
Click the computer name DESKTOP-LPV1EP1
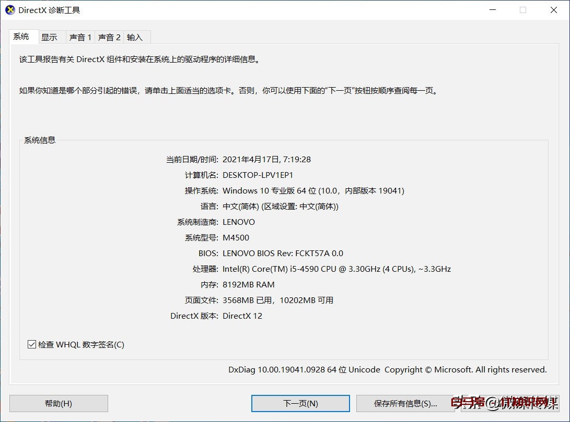point(259,175)
